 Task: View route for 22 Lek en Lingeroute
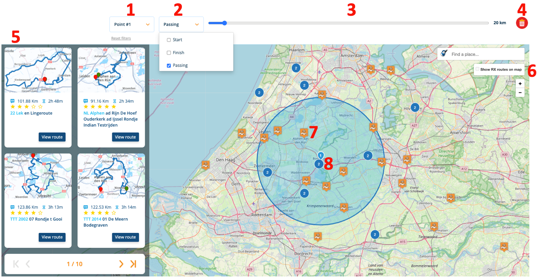coord(52,137)
